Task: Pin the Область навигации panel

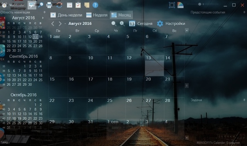Action: coord(44,12)
